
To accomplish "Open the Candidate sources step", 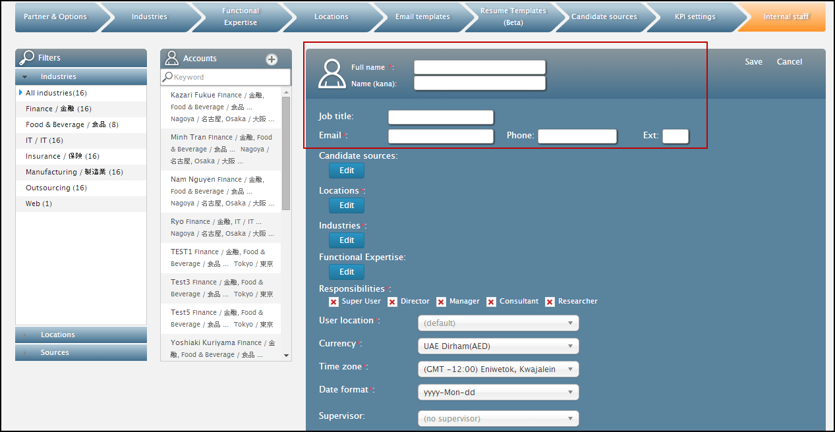I will [x=604, y=16].
